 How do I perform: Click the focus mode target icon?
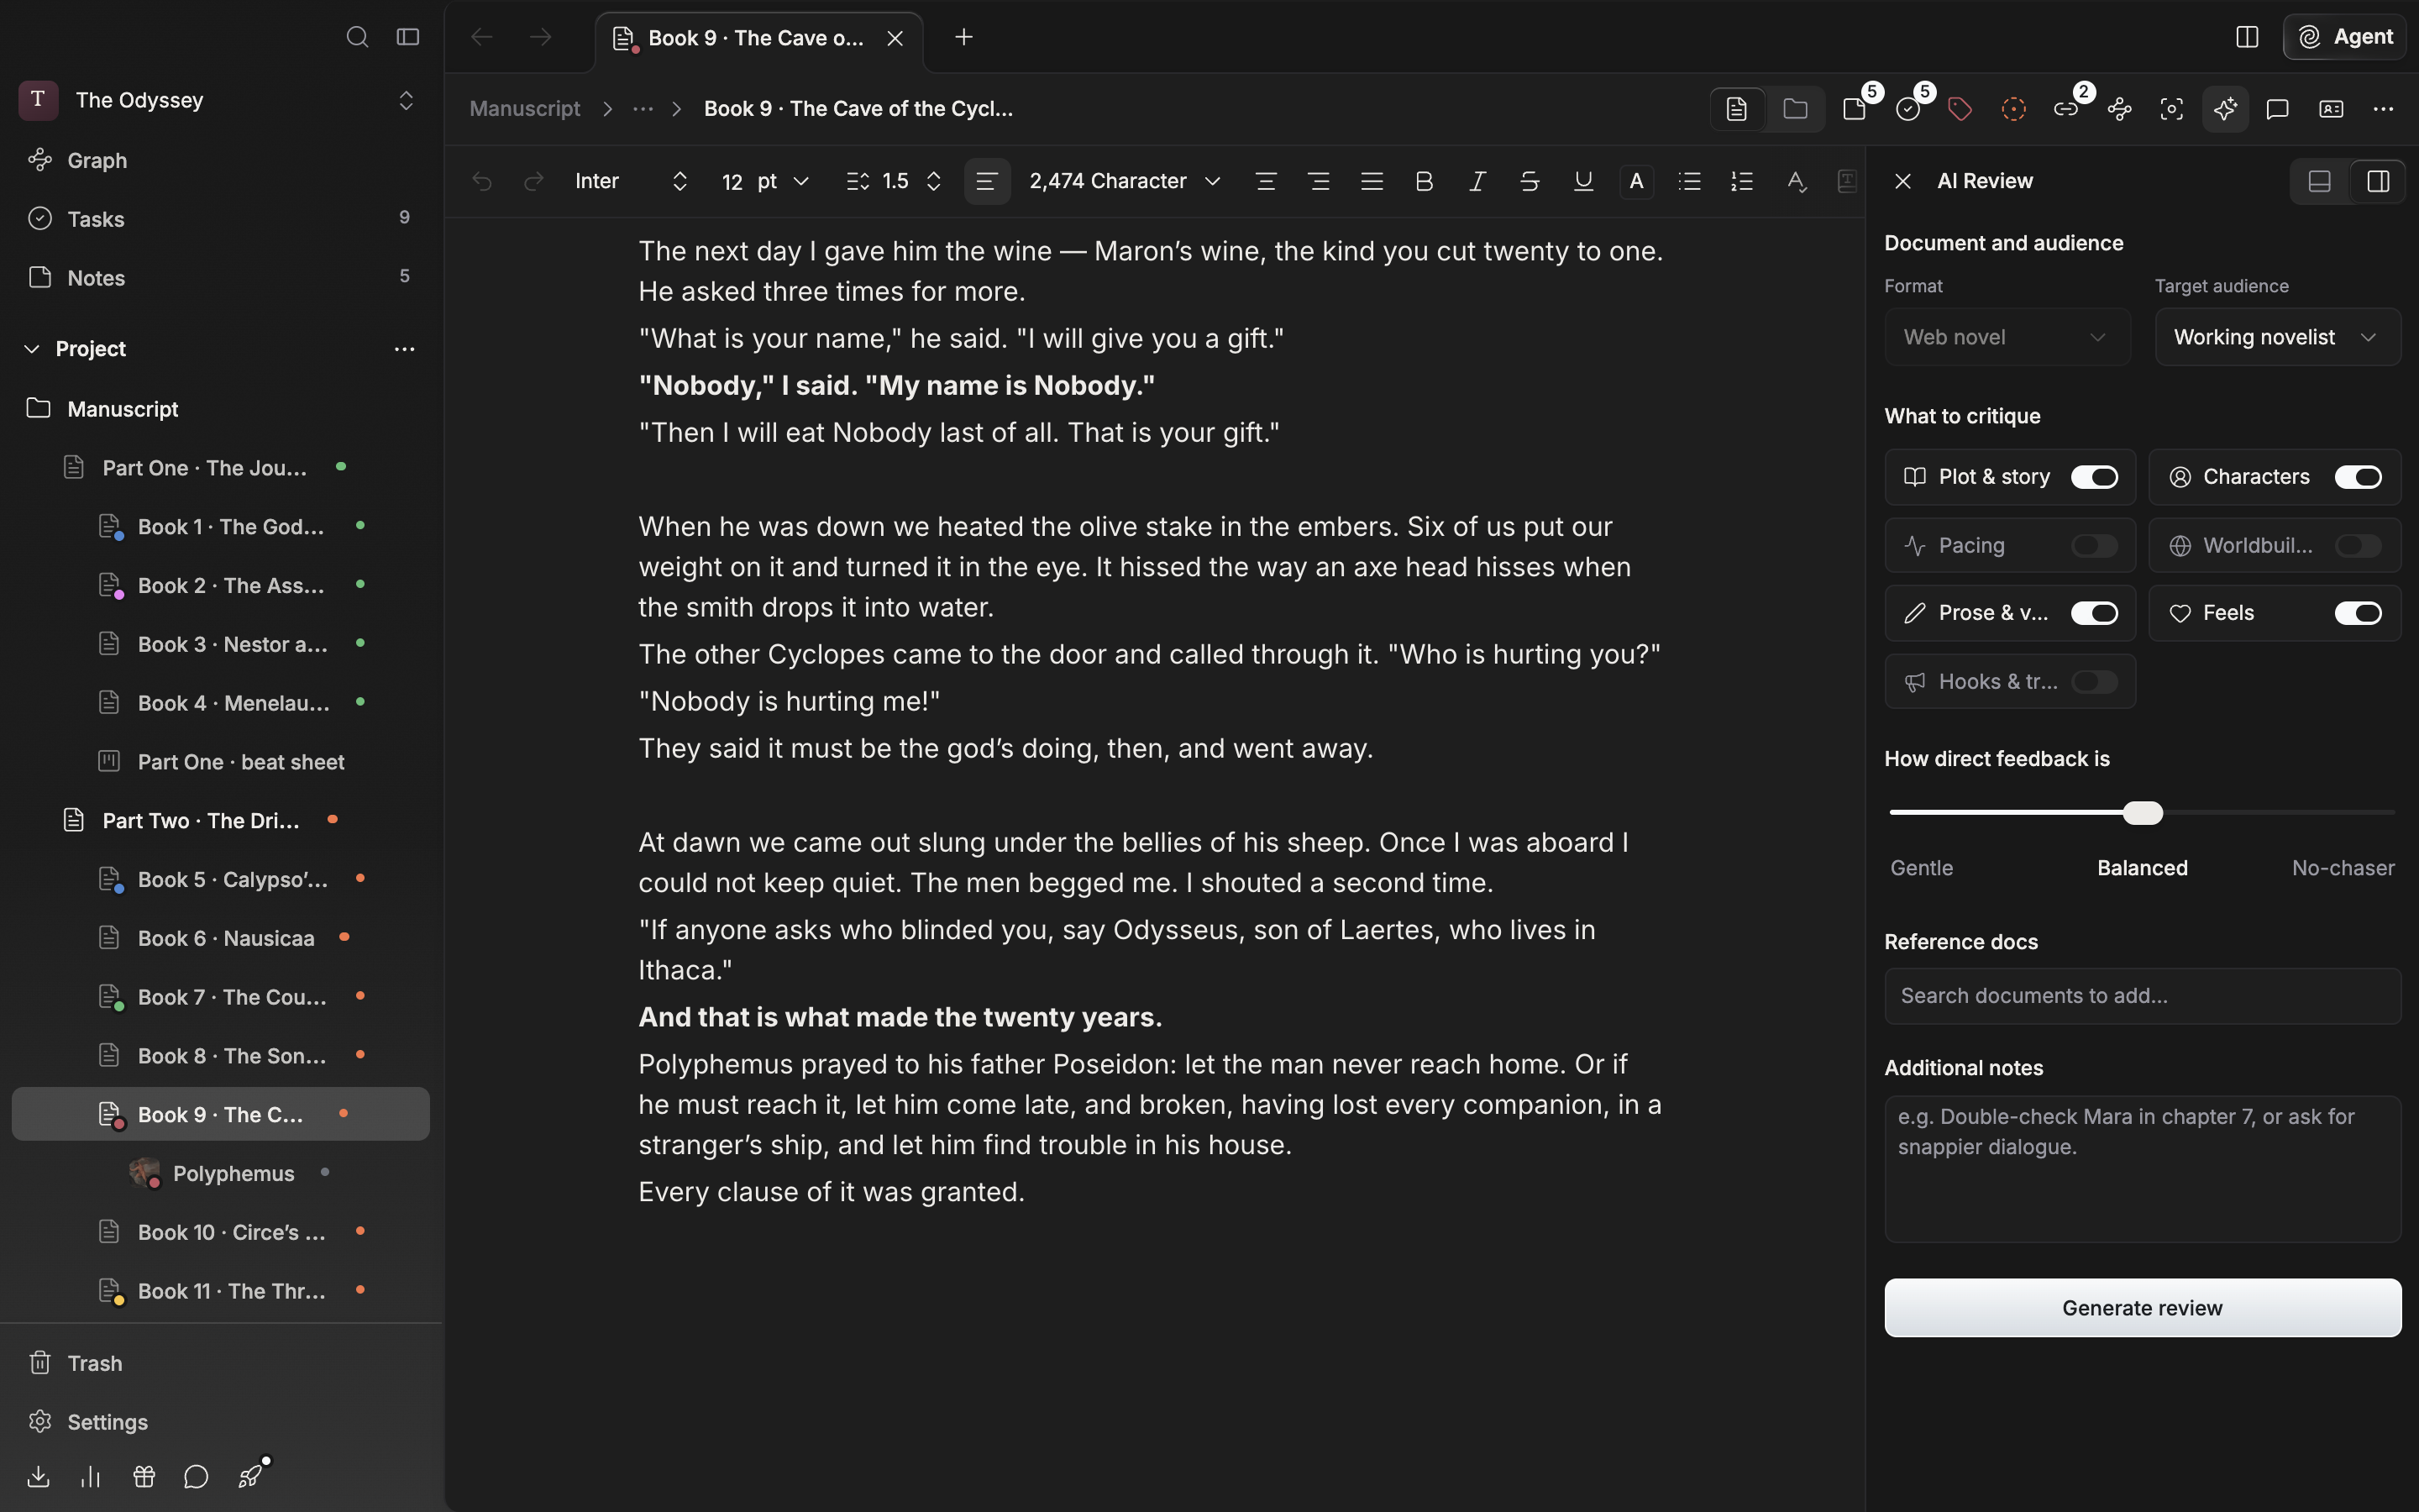coord(2172,109)
